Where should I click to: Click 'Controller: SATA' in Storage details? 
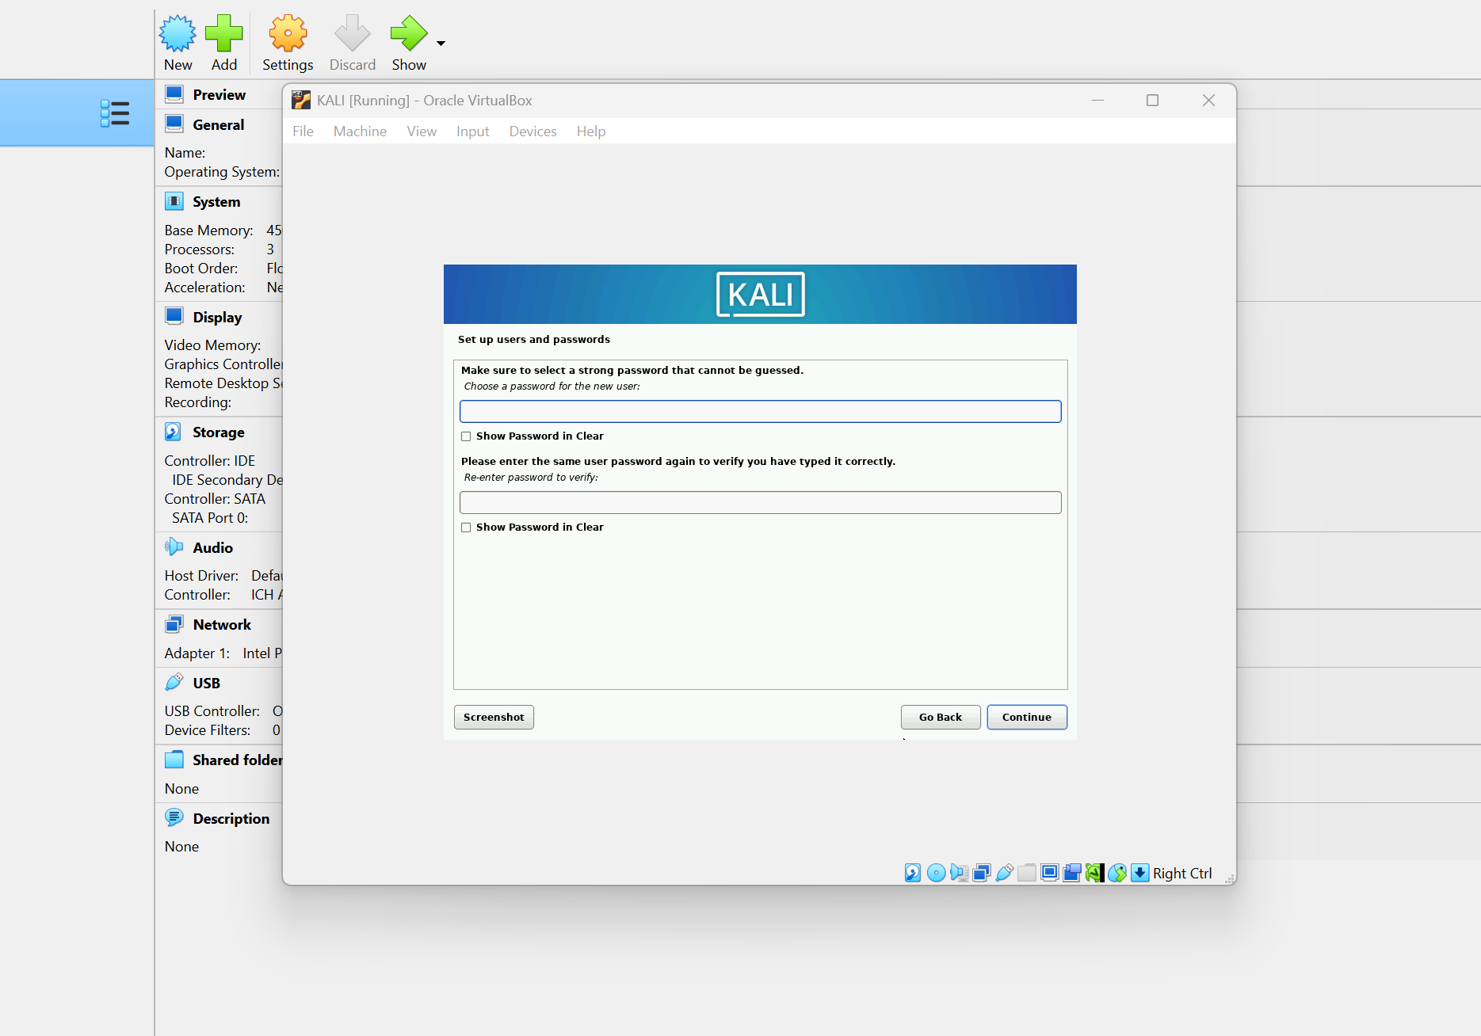pyautogui.click(x=215, y=499)
